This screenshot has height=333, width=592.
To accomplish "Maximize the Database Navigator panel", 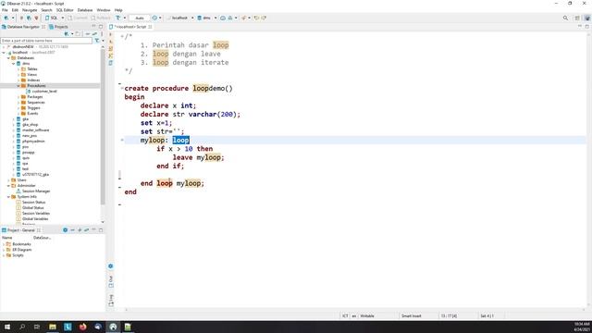I will pyautogui.click(x=101, y=27).
